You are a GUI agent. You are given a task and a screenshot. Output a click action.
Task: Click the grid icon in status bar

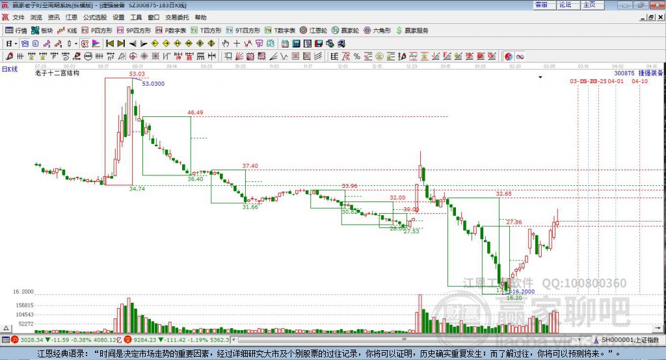pos(5,340)
